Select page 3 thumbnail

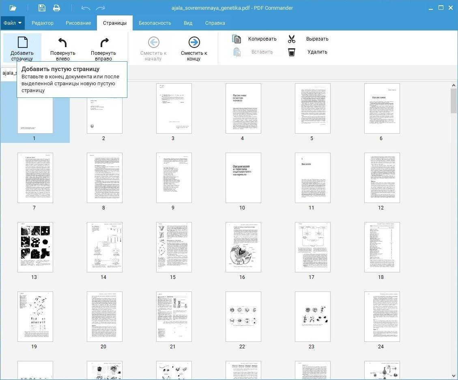coord(174,108)
